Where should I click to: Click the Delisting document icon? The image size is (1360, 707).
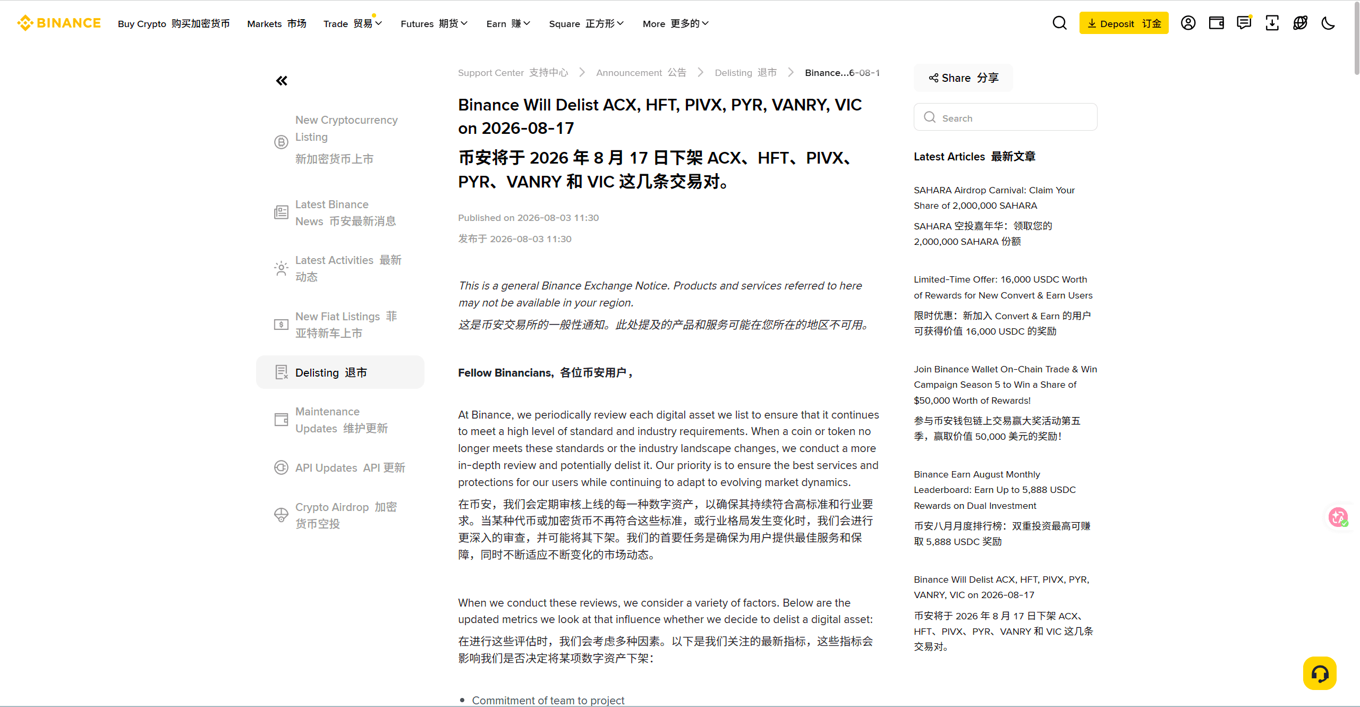(x=281, y=372)
